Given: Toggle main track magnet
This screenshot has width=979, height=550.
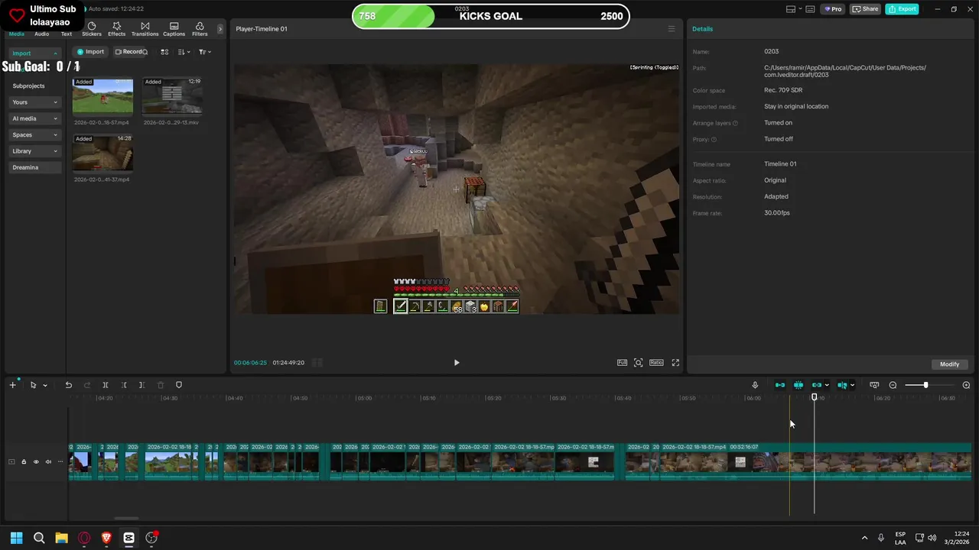Looking at the screenshot, I should tap(780, 385).
